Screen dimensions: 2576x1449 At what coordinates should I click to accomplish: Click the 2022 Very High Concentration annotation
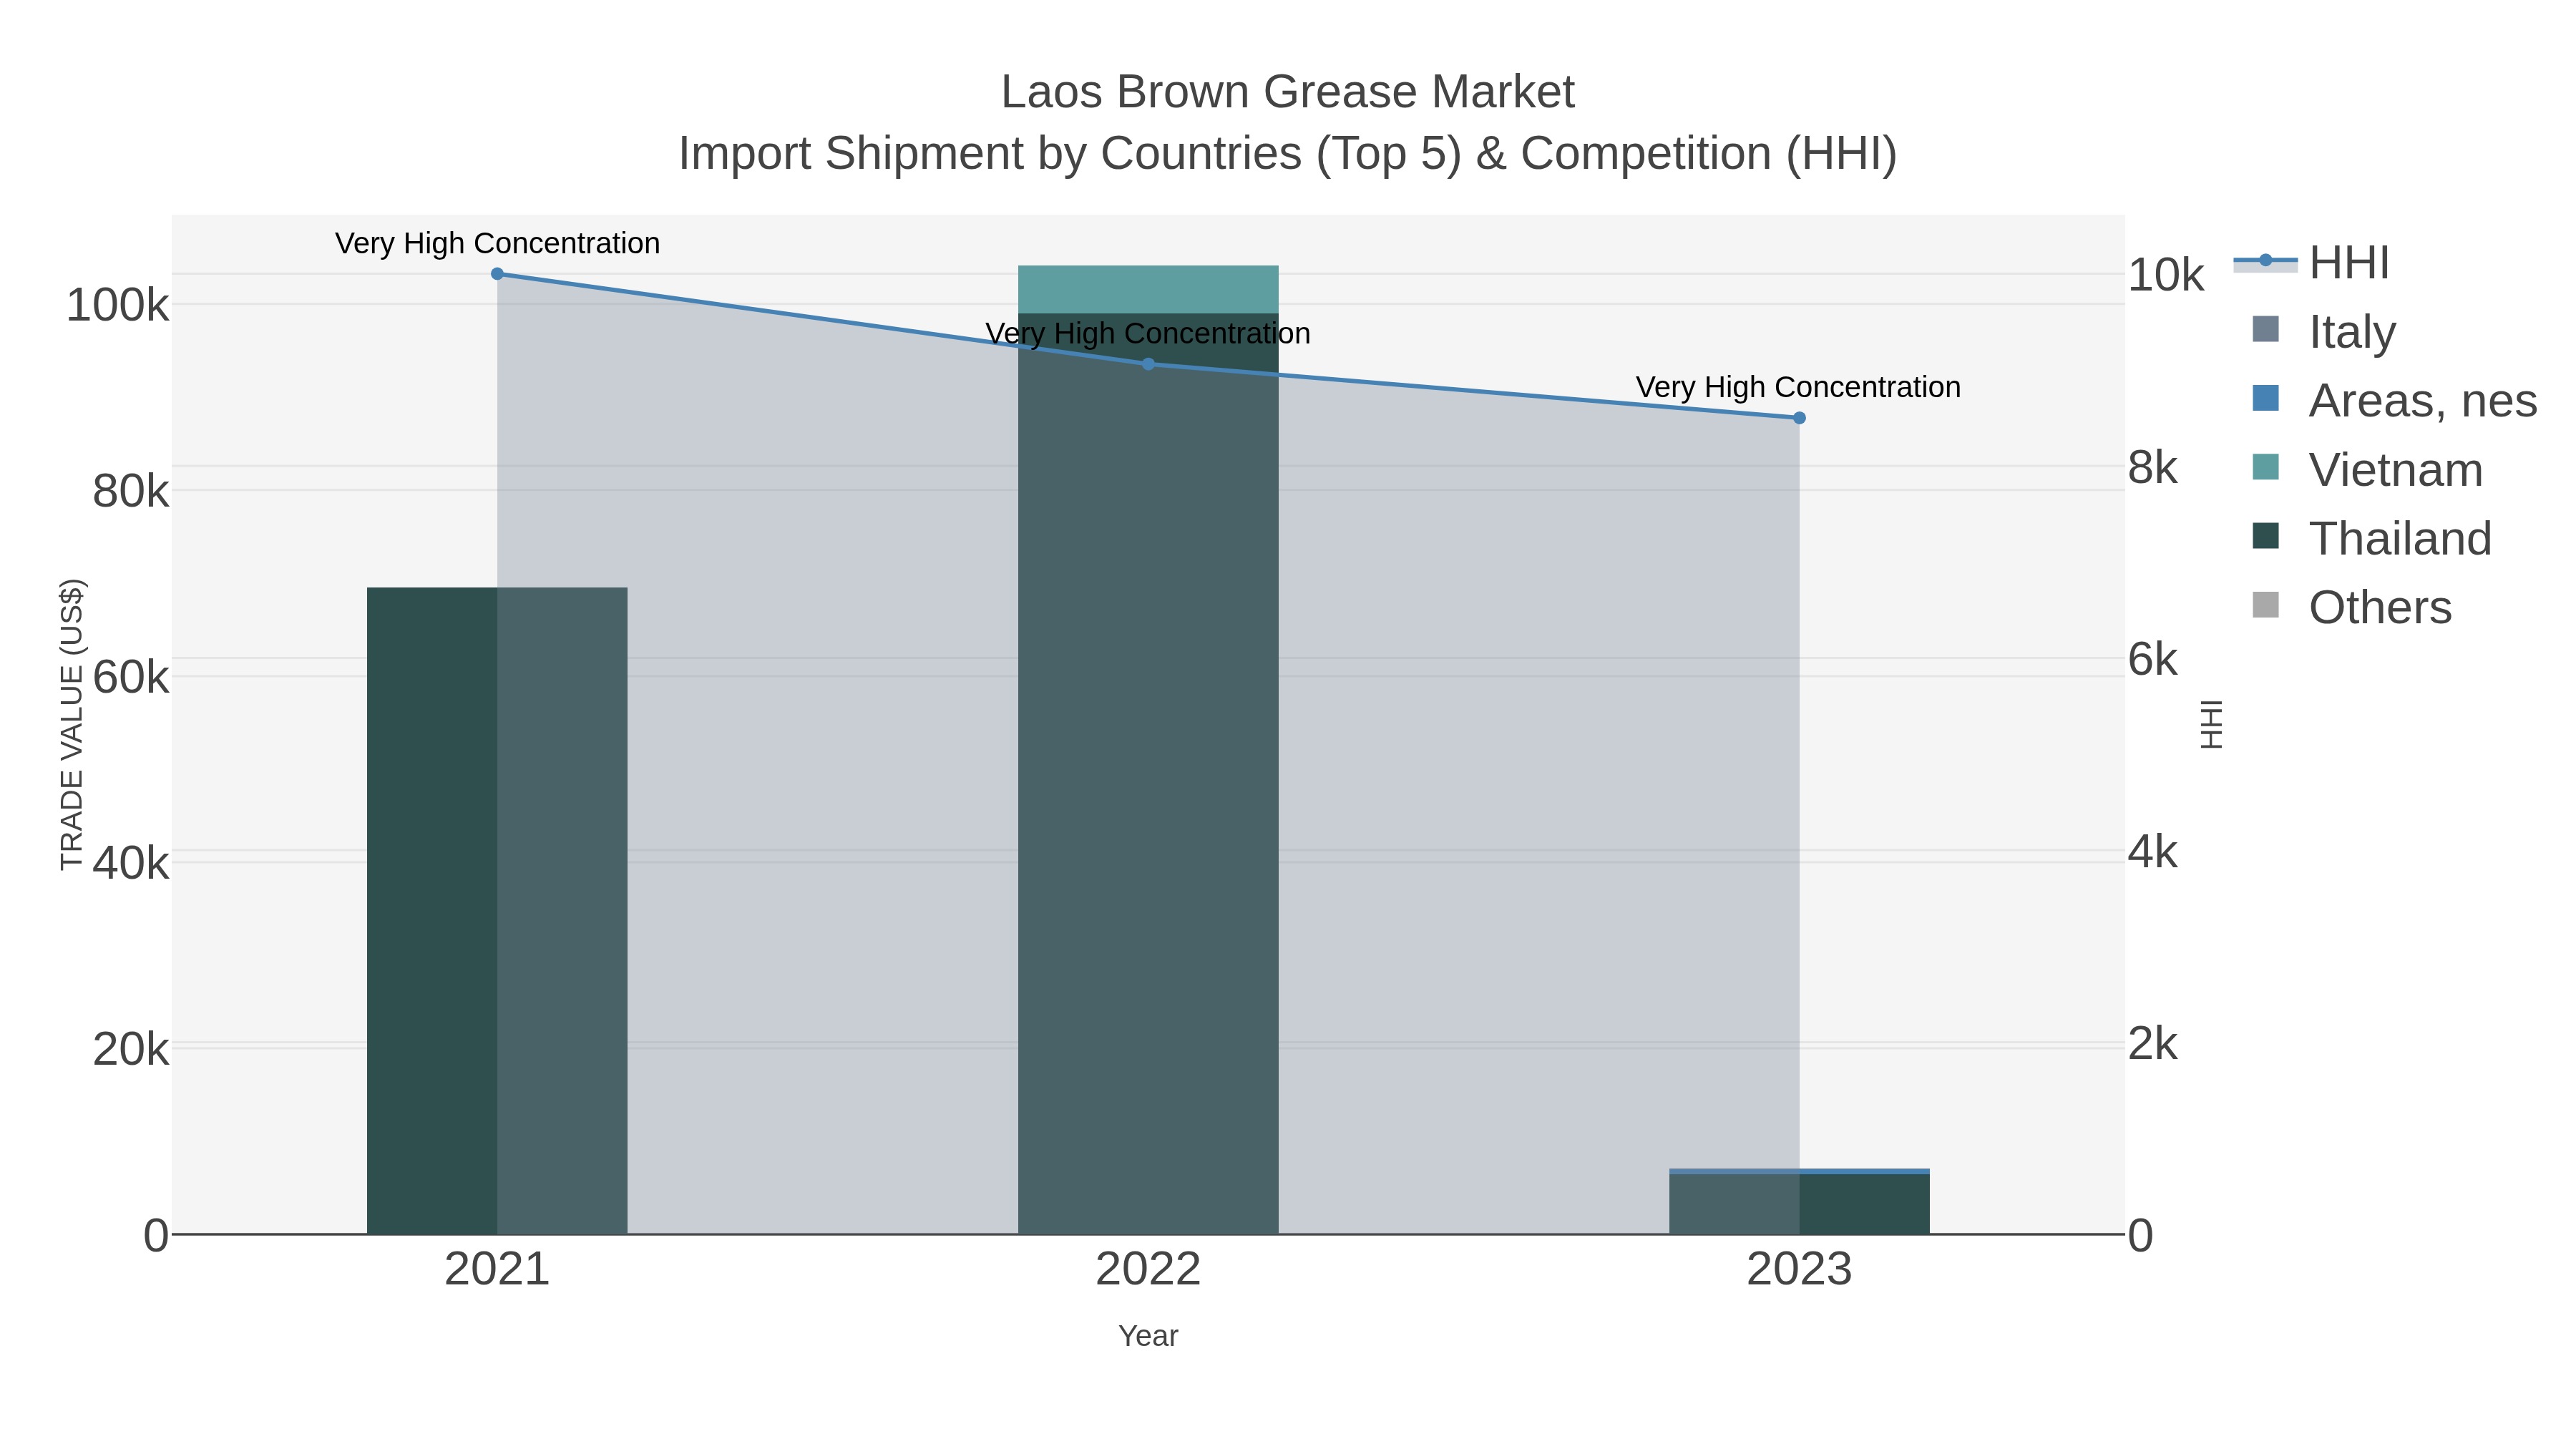(x=1148, y=333)
